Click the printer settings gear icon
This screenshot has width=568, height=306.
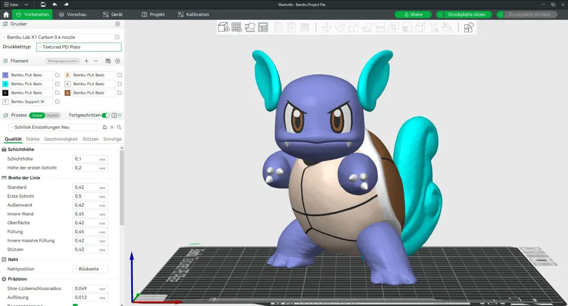point(118,24)
